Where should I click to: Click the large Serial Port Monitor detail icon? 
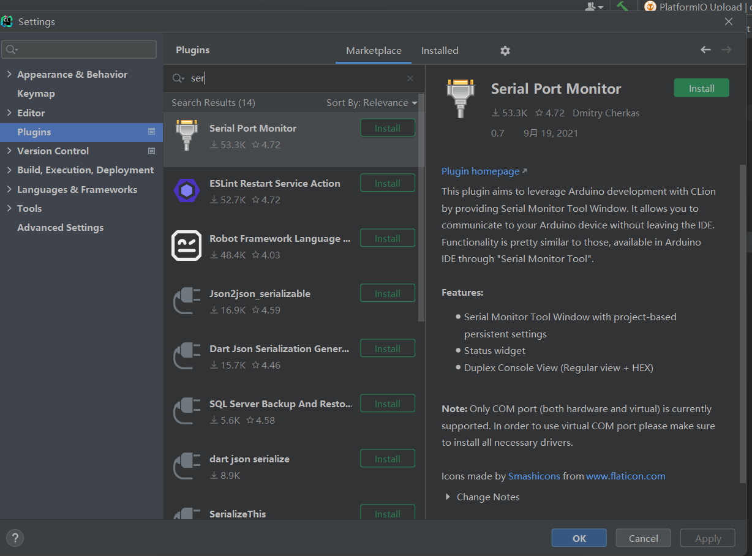(x=461, y=98)
